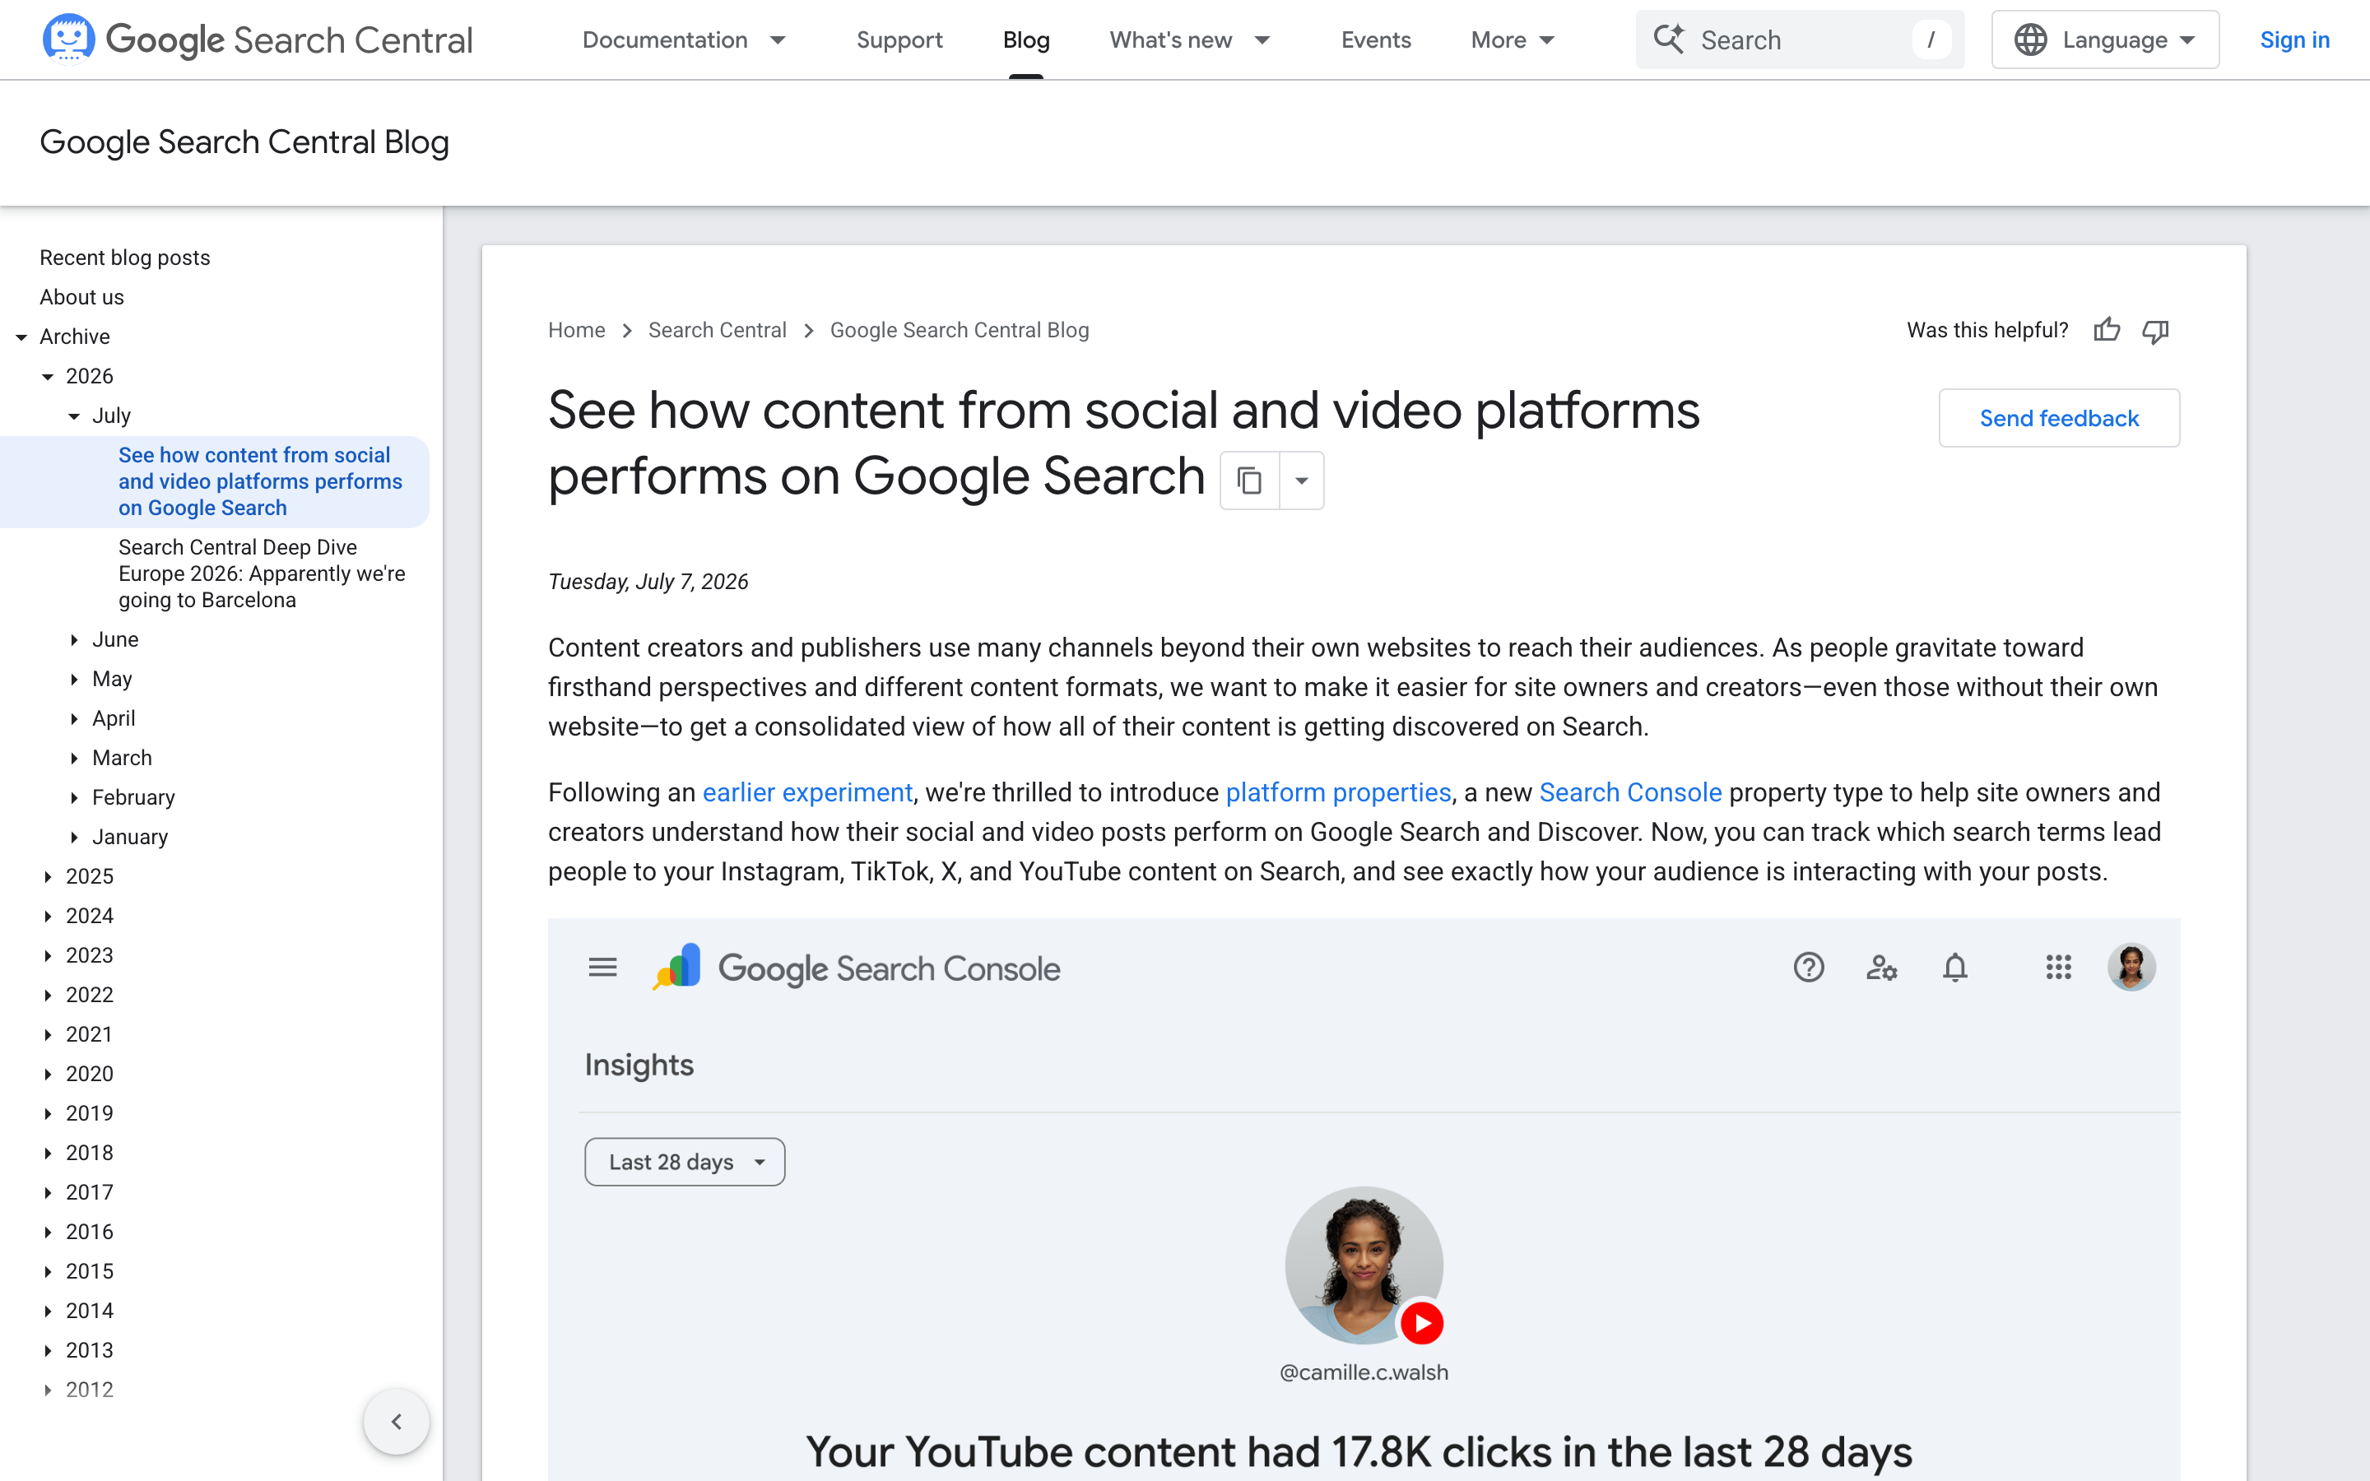2370x1481 pixels.
Task: Click the YouTube play badge on the profile
Action: (x=1422, y=1323)
